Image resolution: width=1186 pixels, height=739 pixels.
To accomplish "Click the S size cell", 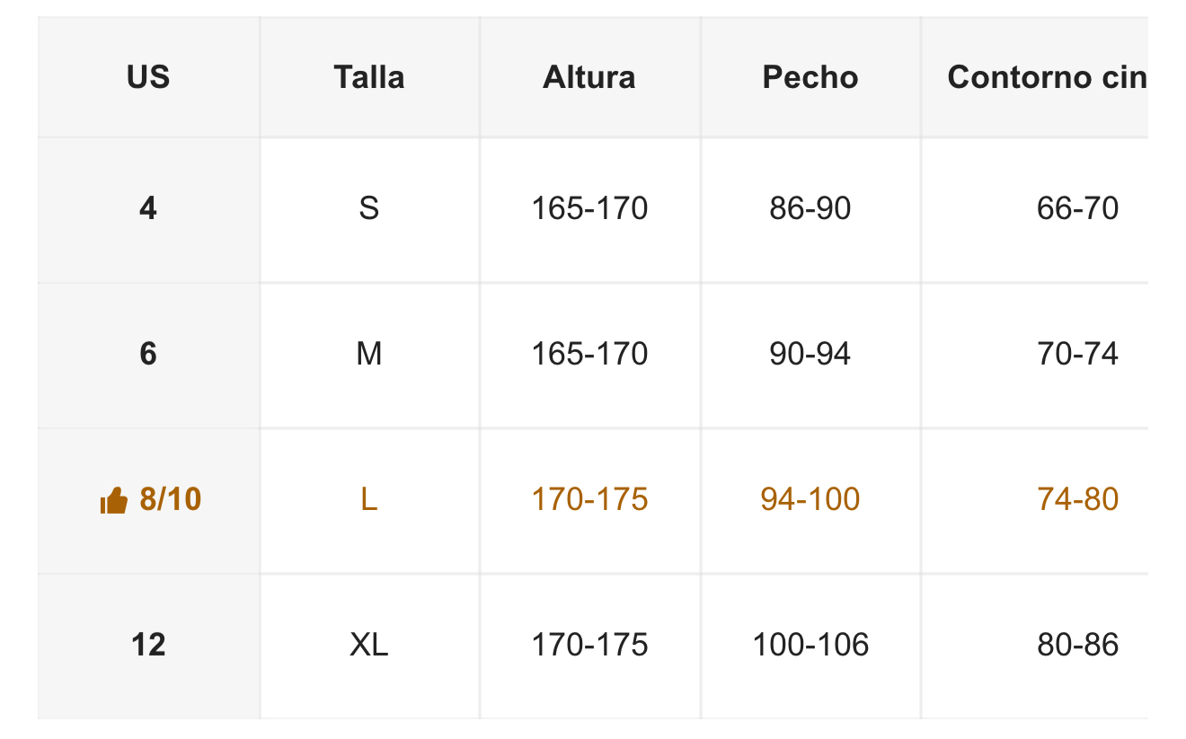I will 369,209.
